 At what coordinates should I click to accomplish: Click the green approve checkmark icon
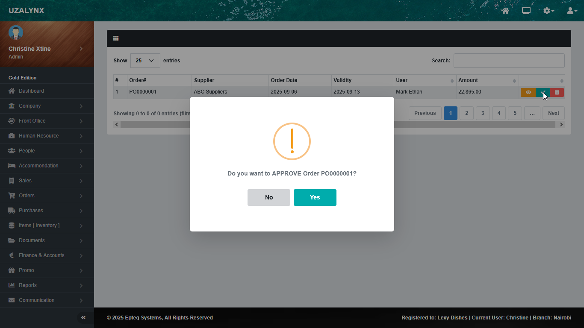point(543,92)
